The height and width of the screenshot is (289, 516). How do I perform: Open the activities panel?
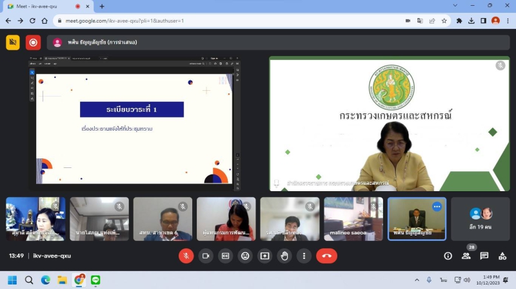pyautogui.click(x=502, y=256)
